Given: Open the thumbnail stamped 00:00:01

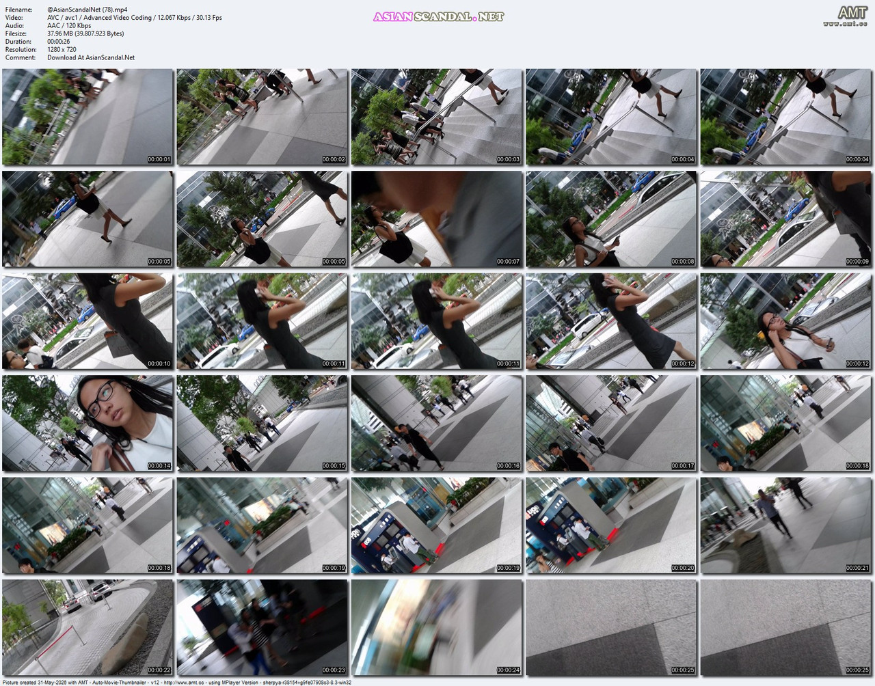Looking at the screenshot, I should (87, 117).
